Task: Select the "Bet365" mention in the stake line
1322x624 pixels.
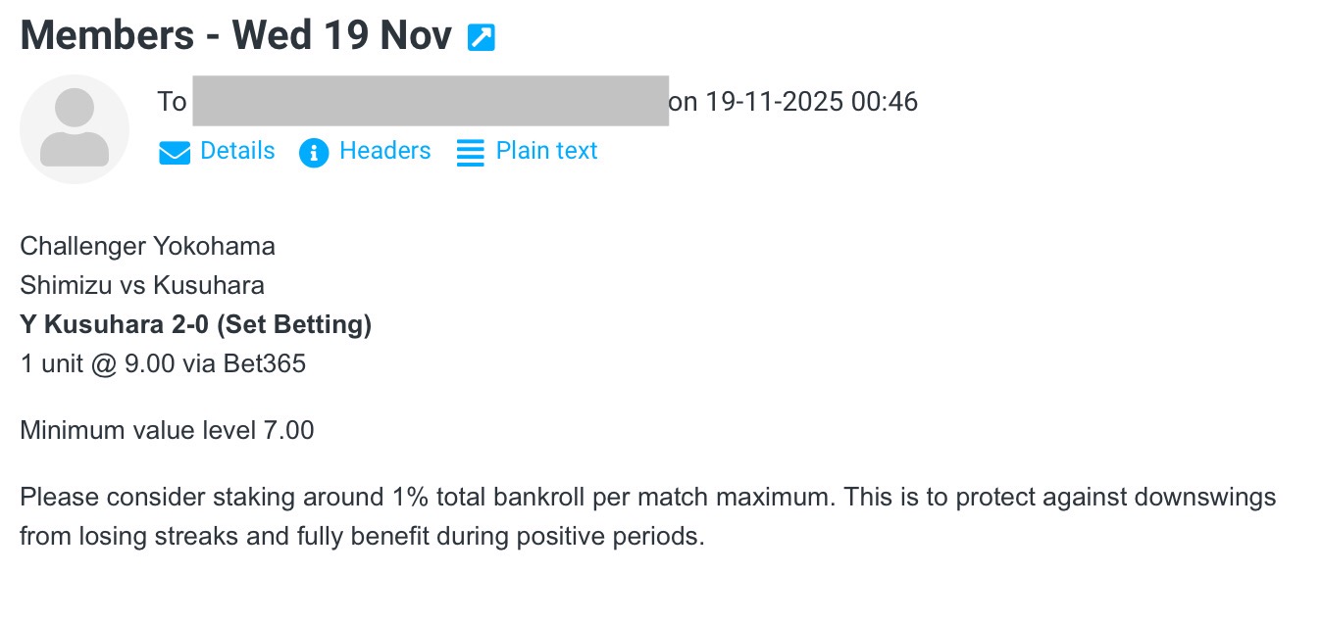Action: click(265, 363)
